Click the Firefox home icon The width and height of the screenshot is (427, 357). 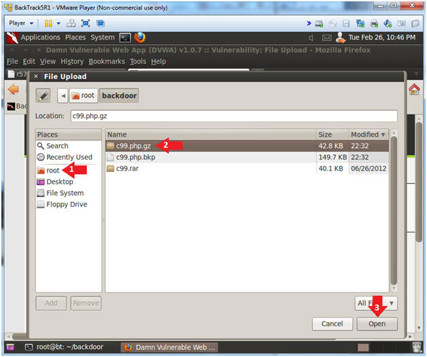tap(414, 90)
